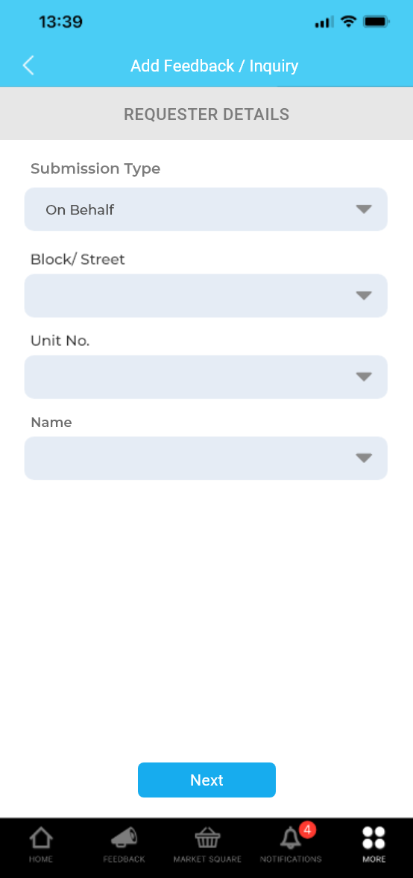The image size is (413, 878).
Task: Open the Block/ Street dropdown
Action: coord(206,296)
